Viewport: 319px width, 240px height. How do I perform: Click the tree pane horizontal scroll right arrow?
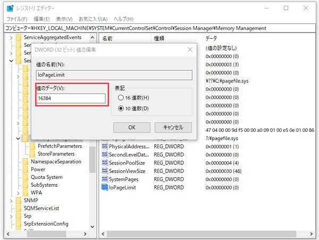(x=85, y=234)
